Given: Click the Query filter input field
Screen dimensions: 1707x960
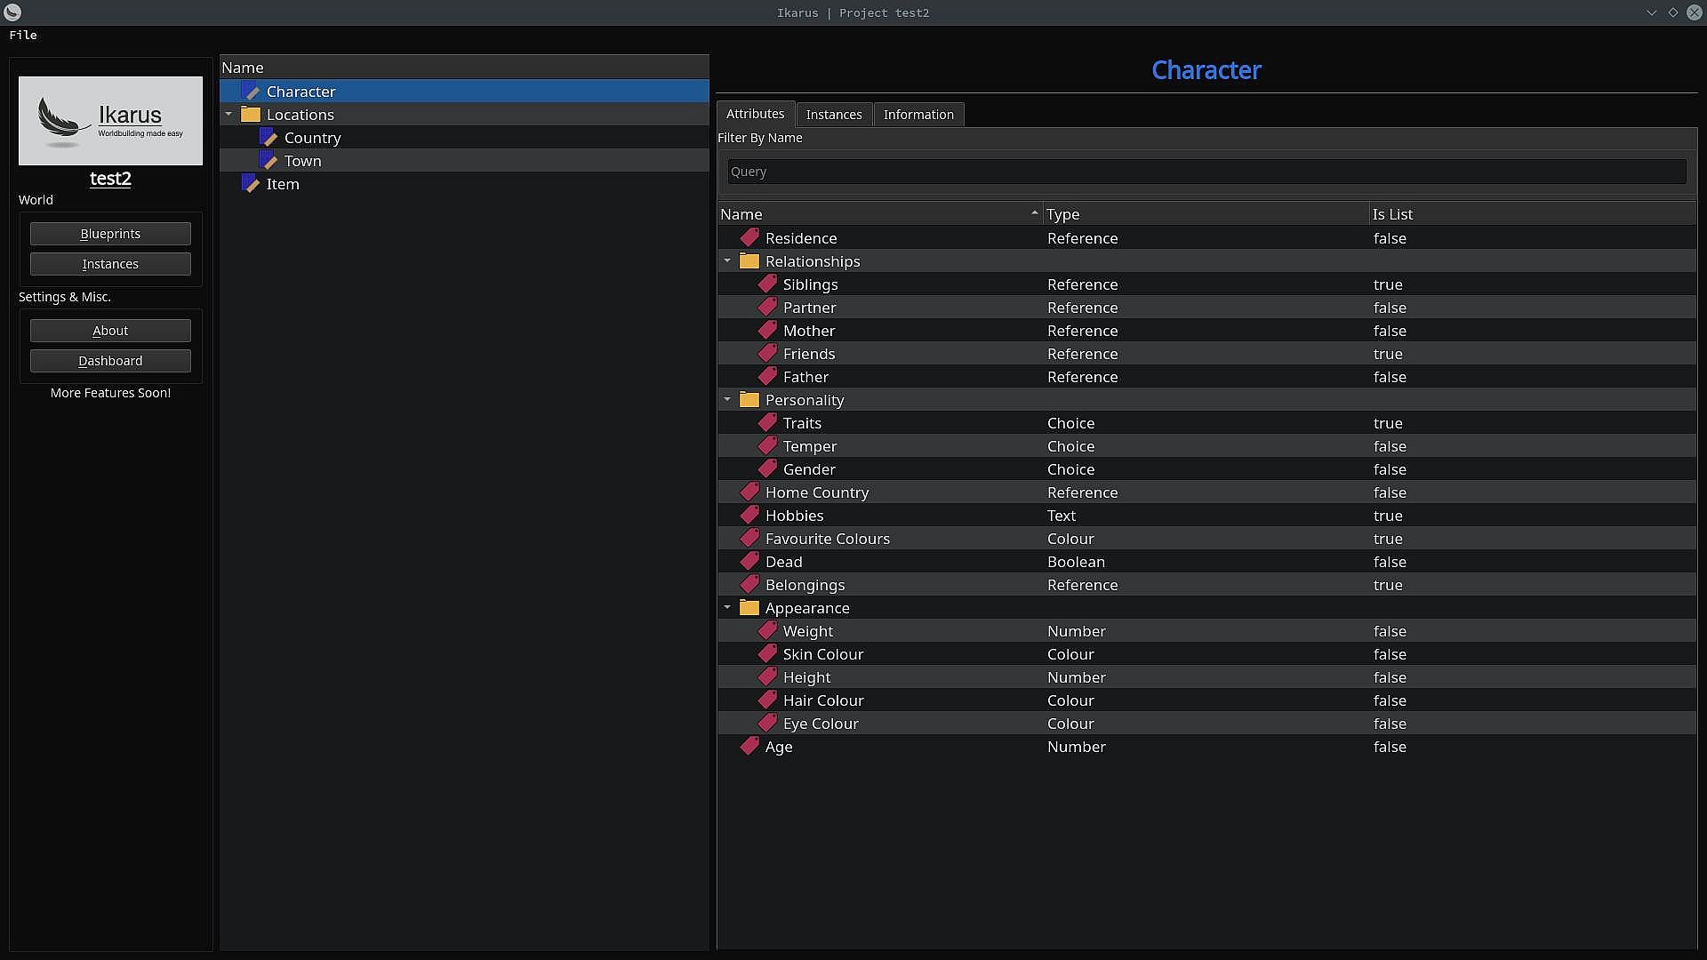Looking at the screenshot, I should point(1206,172).
